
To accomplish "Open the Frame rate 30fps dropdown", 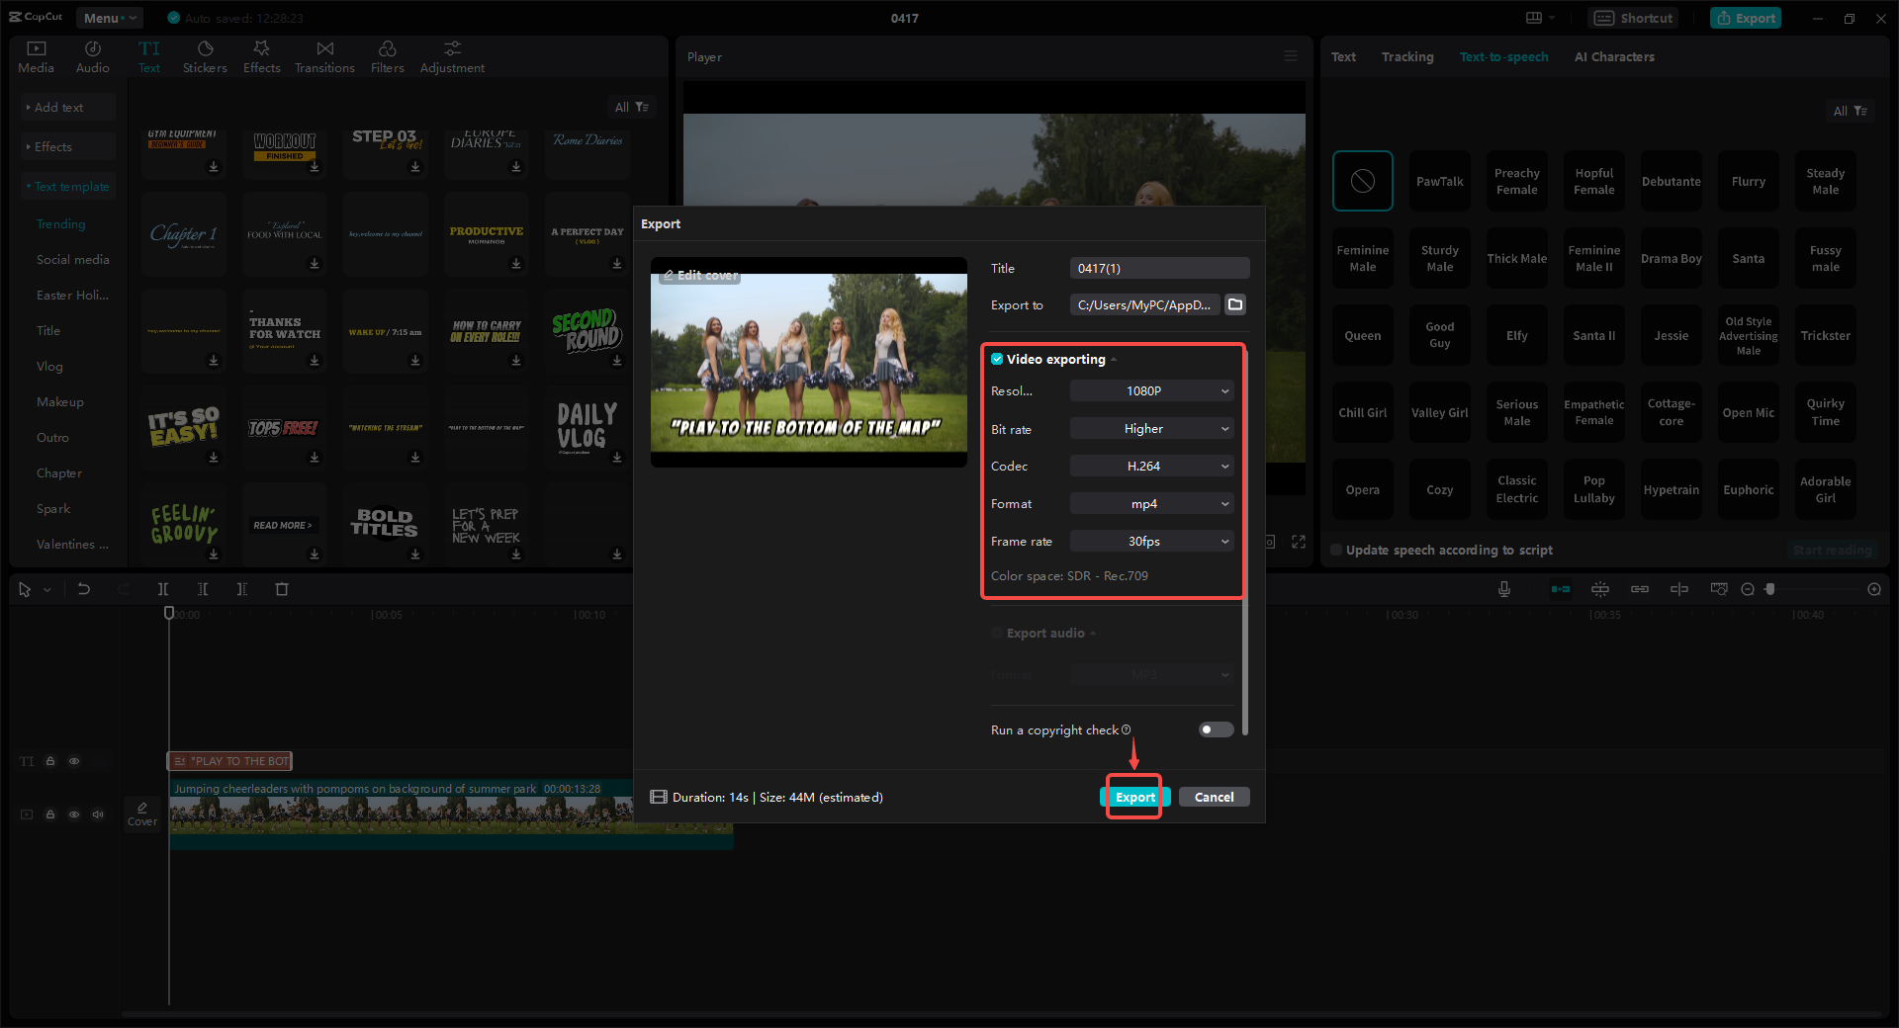I will (1152, 541).
